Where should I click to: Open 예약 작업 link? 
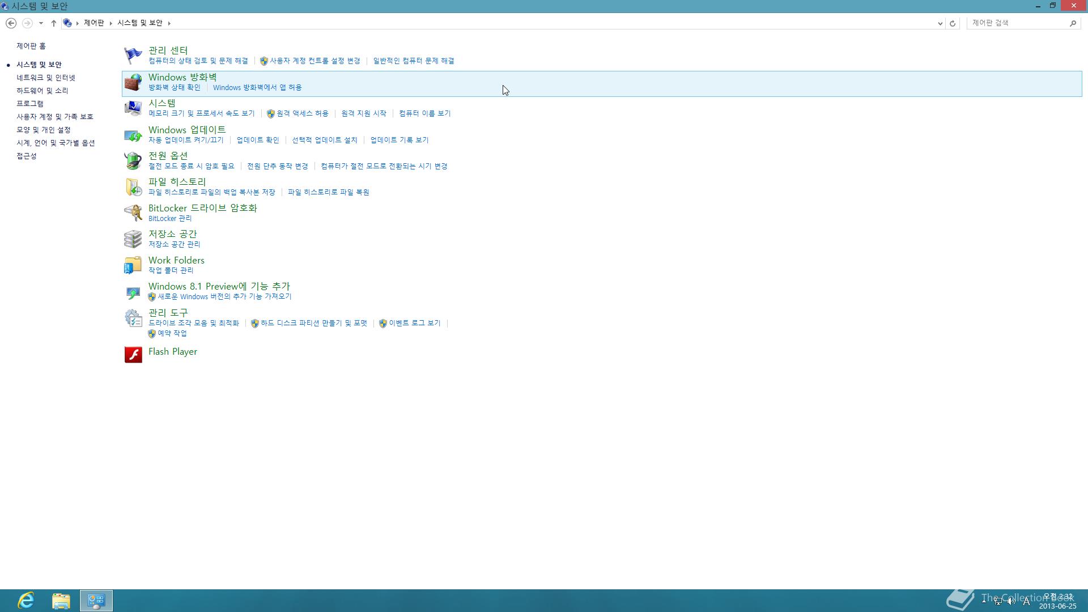(172, 333)
